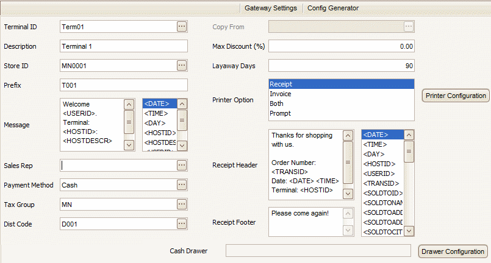Open the Payment Method lookup ellipsis button
The image size is (491, 263).
tap(181, 184)
